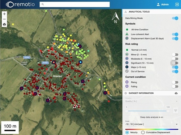Click the remotio logo

click(20, 5)
